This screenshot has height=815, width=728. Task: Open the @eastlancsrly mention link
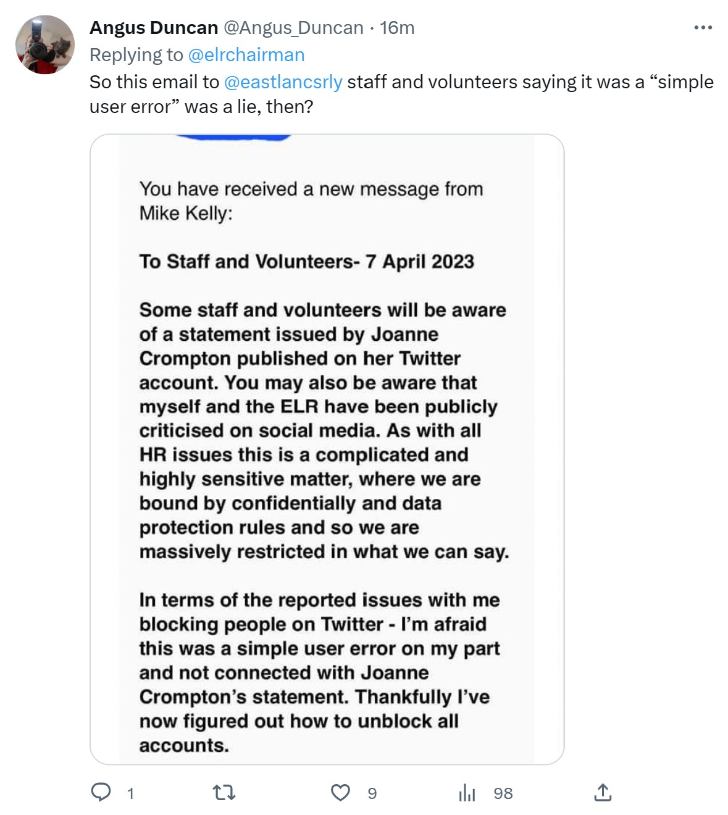[x=283, y=82]
